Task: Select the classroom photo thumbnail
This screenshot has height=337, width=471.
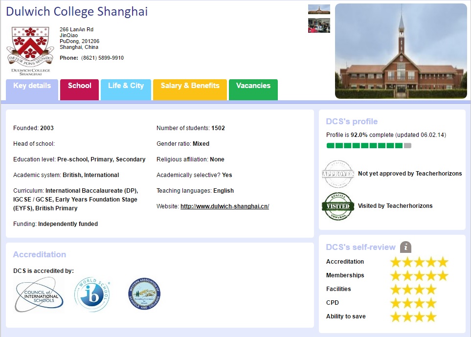Action: tap(319, 25)
